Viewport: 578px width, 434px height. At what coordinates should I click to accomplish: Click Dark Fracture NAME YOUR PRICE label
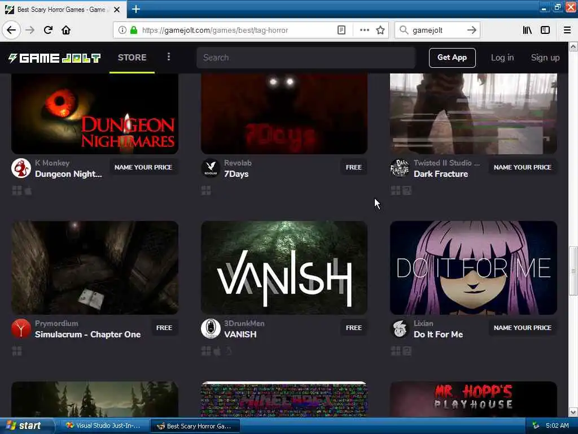(x=522, y=167)
